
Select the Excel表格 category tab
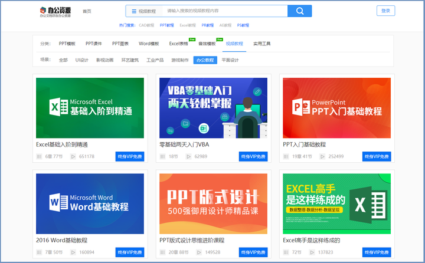click(x=179, y=44)
